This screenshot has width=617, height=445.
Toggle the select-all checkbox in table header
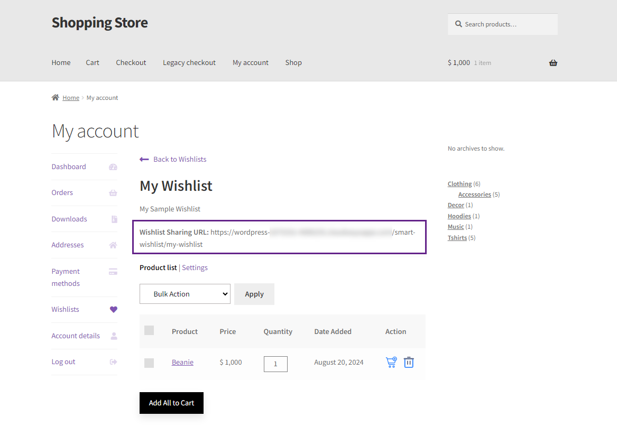click(x=149, y=330)
